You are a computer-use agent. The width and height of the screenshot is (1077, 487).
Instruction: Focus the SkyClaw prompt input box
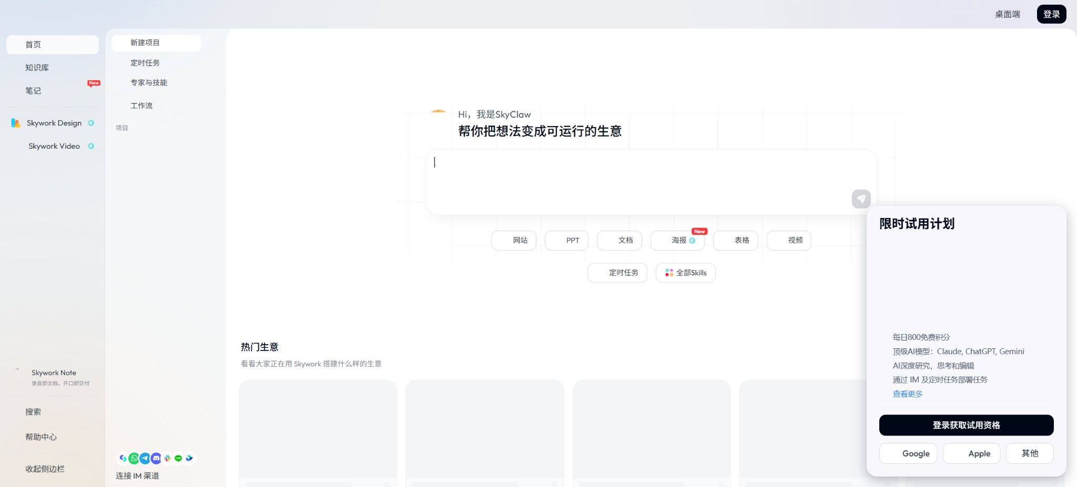pos(651,182)
